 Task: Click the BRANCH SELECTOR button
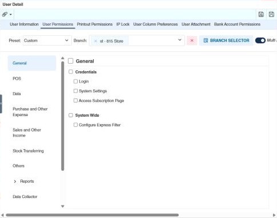point(226,40)
